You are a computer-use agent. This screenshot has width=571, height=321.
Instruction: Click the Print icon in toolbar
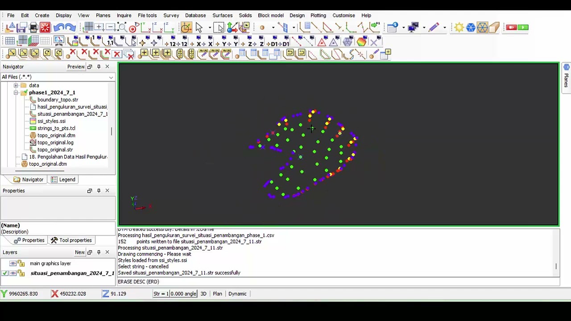coord(33,28)
